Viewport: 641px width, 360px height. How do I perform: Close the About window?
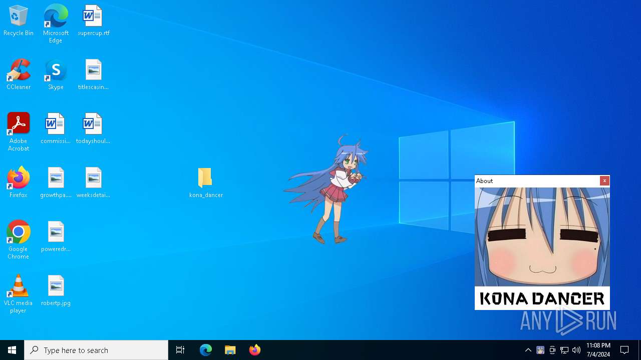[604, 181]
